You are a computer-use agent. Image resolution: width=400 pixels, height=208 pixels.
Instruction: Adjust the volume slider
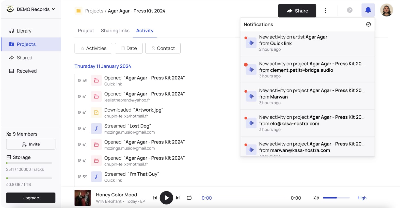pos(336,198)
